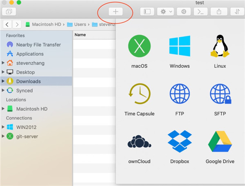Expand the stevenzhang home folder
This screenshot has height=186, width=245.
click(x=4, y=63)
